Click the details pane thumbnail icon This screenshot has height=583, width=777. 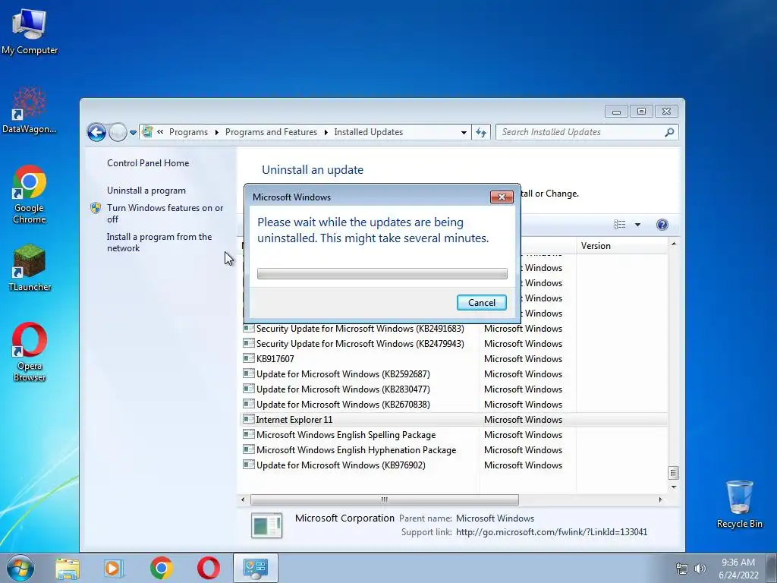tap(266, 525)
